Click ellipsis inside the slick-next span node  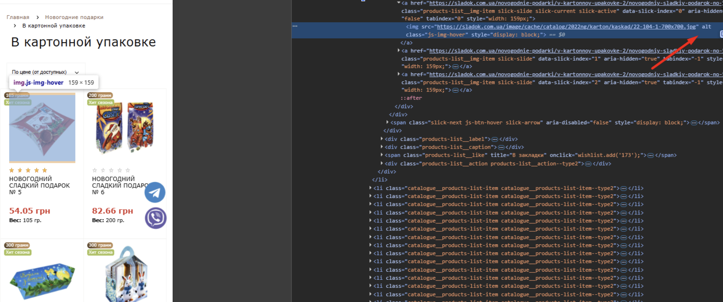point(694,123)
